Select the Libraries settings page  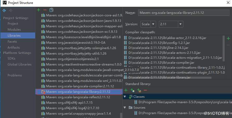click(x=18, y=36)
